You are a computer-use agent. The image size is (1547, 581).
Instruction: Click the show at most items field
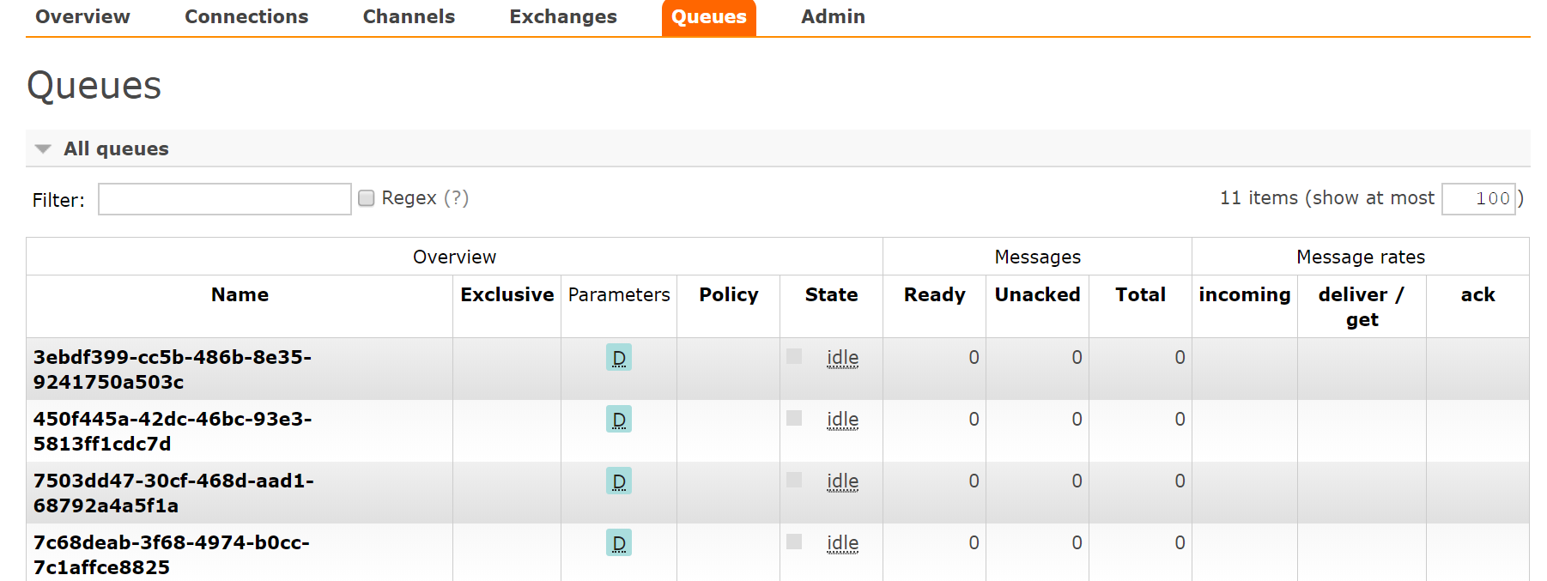[x=1478, y=199]
